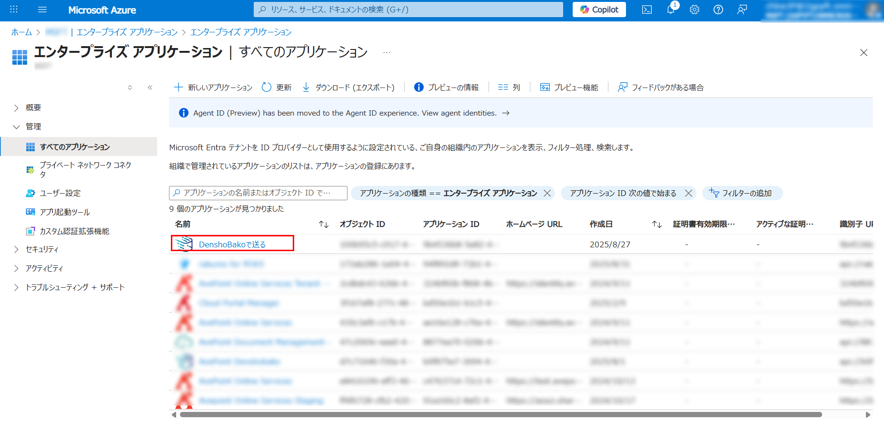Sort the table by 名前 column
Image resolution: width=884 pixels, height=430 pixels.
pos(324,224)
